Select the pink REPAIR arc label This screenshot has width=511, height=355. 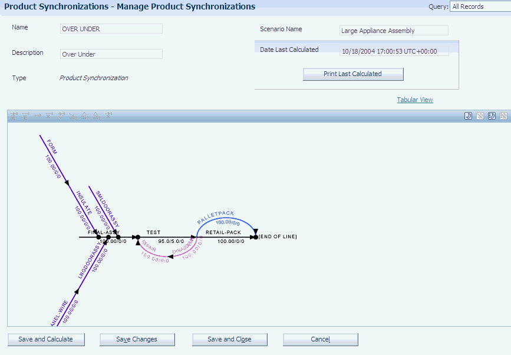coord(149,246)
